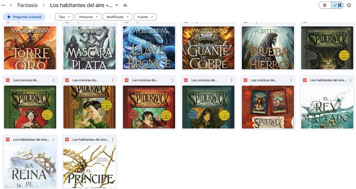Open the La Prueba de Hierro cover thumbnail
This screenshot has width=356, height=189.
pyautogui.click(x=268, y=48)
